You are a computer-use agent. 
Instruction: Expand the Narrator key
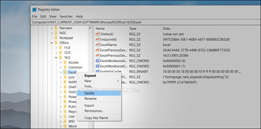[x=52, y=28]
